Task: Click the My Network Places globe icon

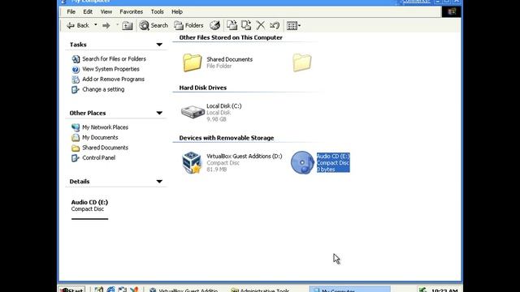Action: click(76, 127)
